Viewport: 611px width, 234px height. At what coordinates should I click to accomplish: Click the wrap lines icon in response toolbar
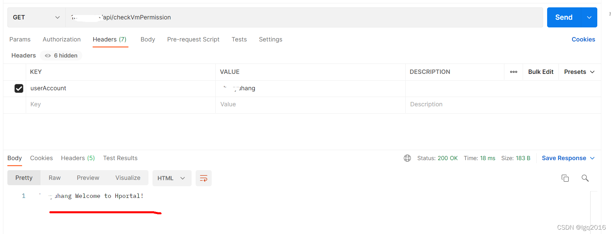[203, 178]
